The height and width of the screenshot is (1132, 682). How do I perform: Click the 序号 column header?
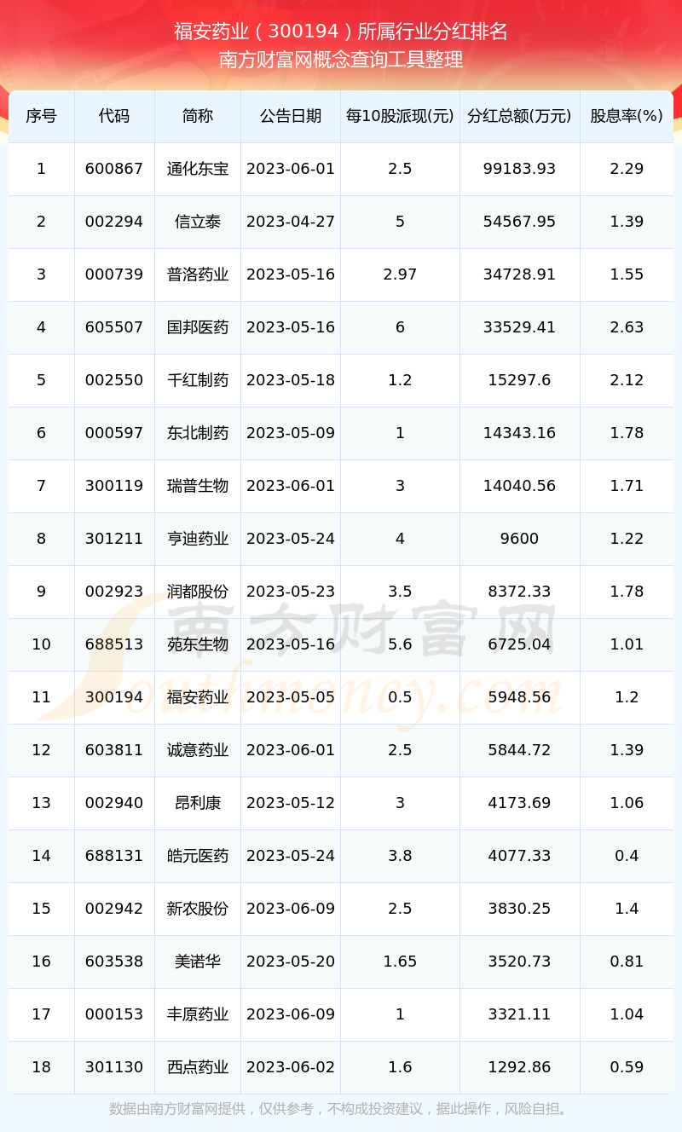click(x=41, y=116)
